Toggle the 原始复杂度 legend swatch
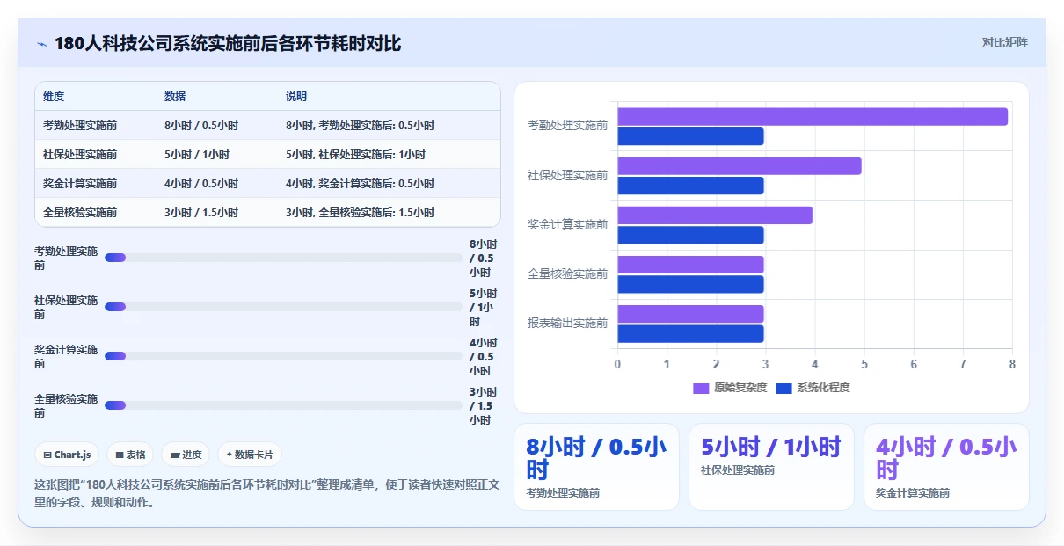The width and height of the screenshot is (1064, 546). [x=701, y=388]
